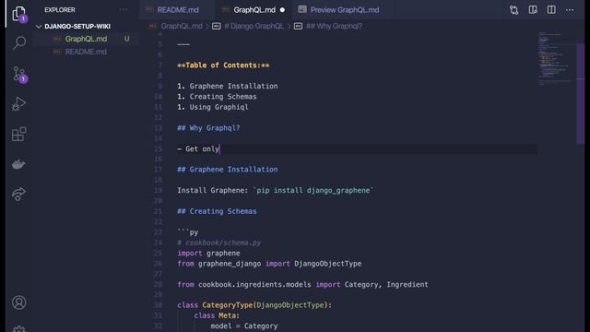
Task: Click the preview icon on Preview GraphQL.md tab
Action: 302,10
